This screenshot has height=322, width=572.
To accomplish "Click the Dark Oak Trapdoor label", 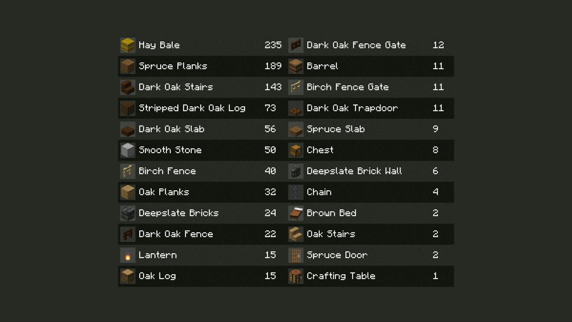I will tap(352, 108).
